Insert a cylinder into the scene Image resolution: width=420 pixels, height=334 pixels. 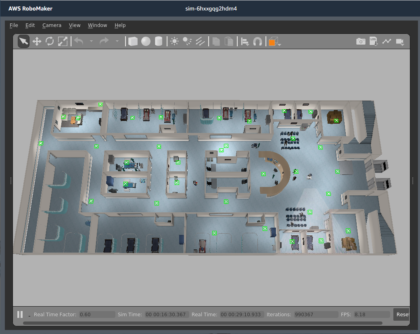coord(158,41)
